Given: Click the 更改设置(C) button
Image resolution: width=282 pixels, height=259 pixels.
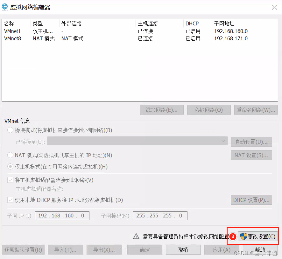Looking at the screenshot, I should click(258, 236).
